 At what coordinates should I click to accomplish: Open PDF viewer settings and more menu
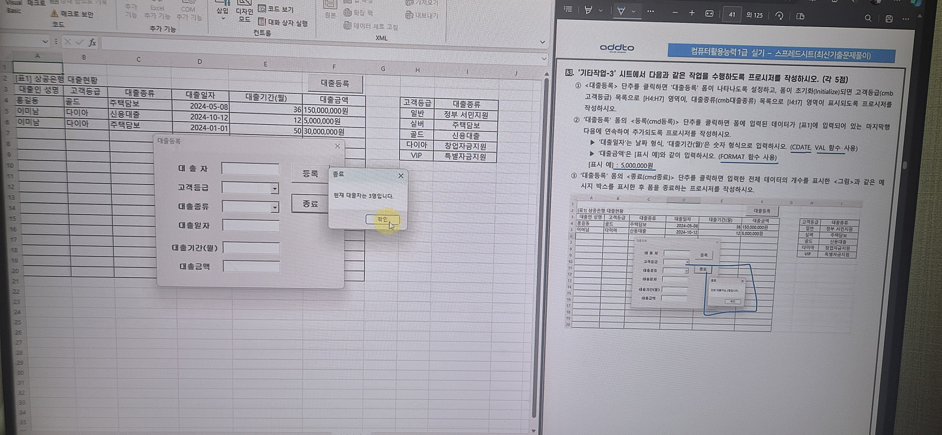tap(906, 19)
